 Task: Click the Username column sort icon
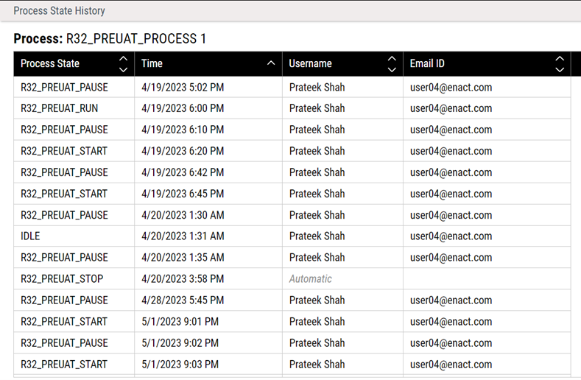click(392, 64)
